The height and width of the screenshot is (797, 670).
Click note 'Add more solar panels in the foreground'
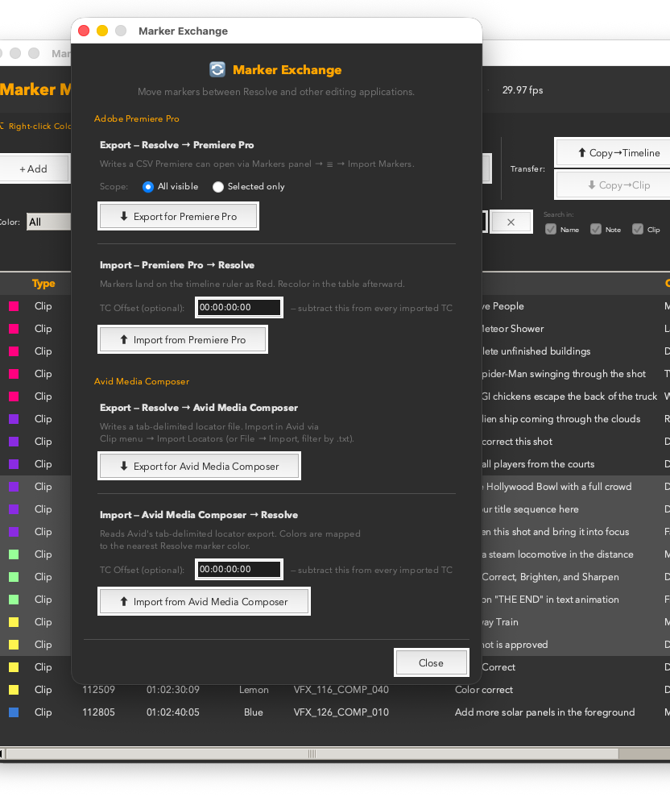[544, 712]
